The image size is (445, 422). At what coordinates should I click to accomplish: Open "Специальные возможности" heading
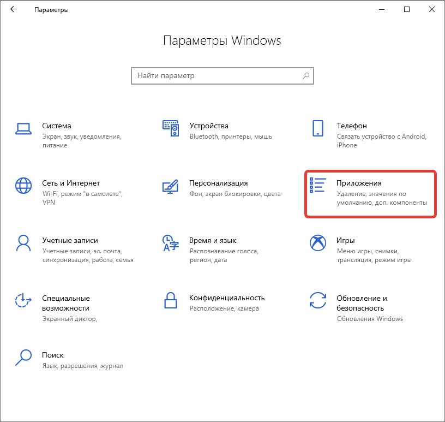point(66,303)
